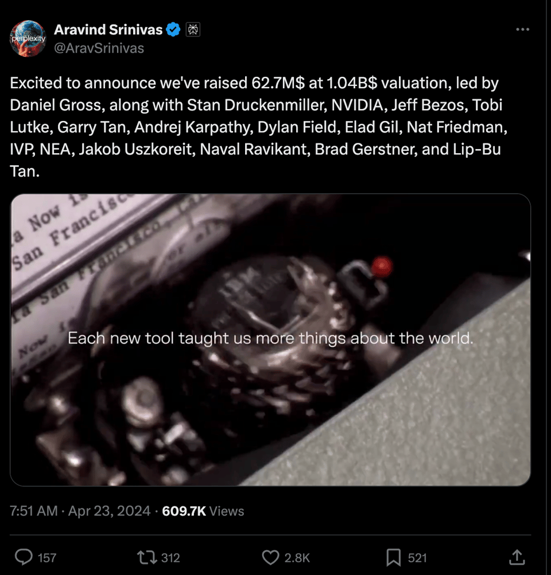Click the blue verified checkmark badge
The width and height of the screenshot is (551, 575).
tap(174, 29)
